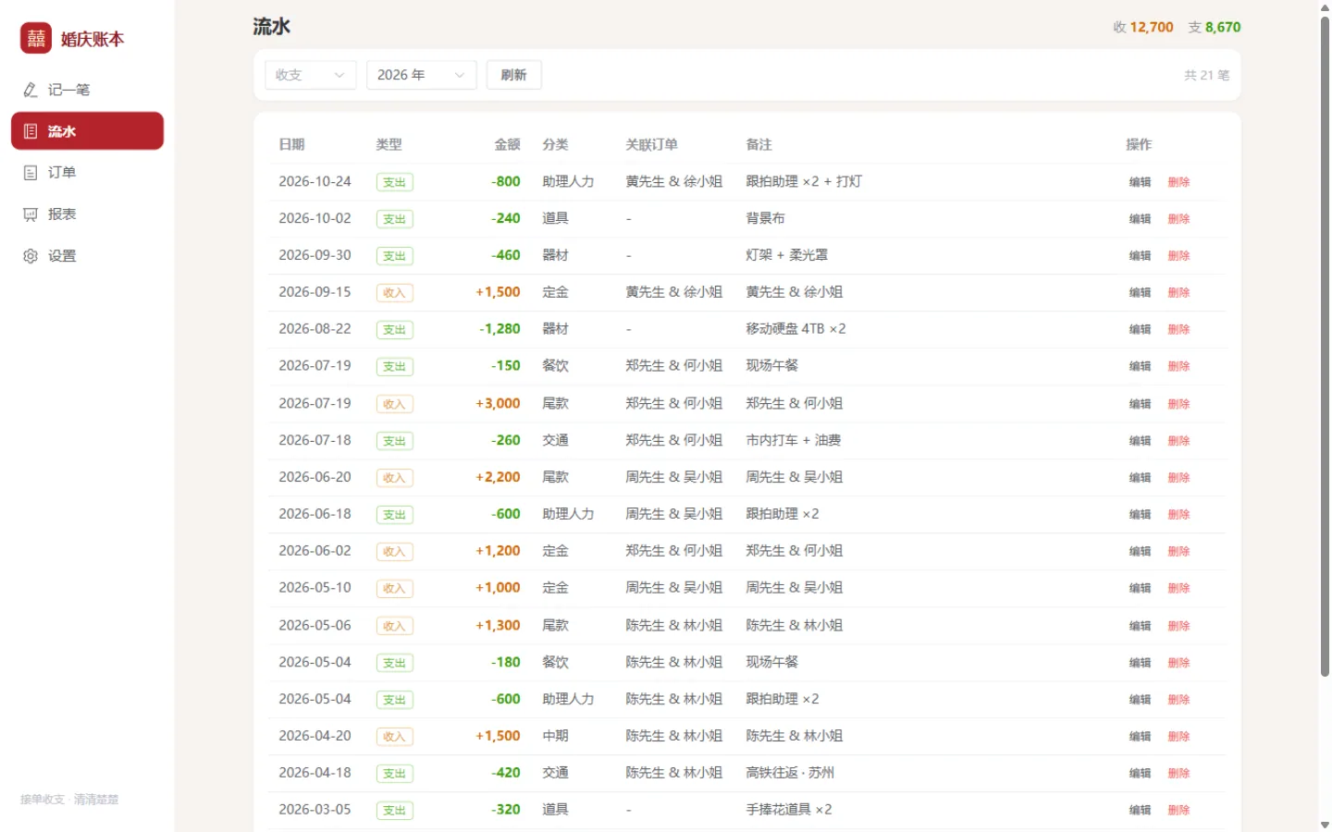Delete the 2026-10-24 助理人力 entry
The image size is (1332, 832).
[1178, 182]
